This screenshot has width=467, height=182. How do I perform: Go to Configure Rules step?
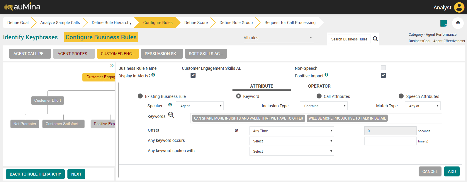pyautogui.click(x=158, y=23)
